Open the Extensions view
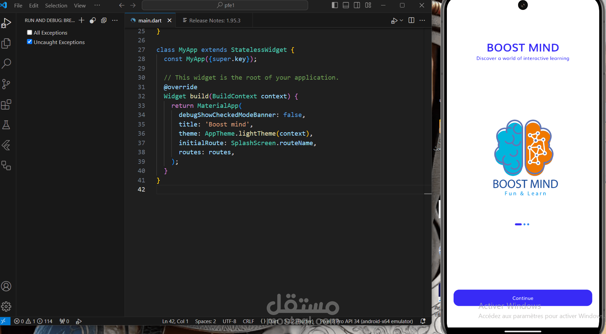 point(6,104)
